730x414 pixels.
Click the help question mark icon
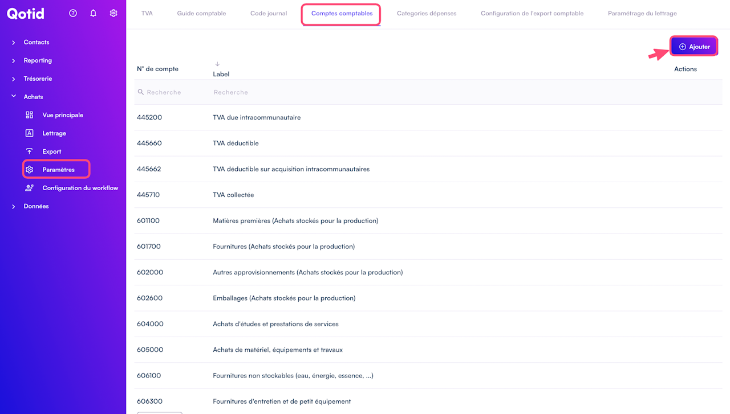point(73,13)
